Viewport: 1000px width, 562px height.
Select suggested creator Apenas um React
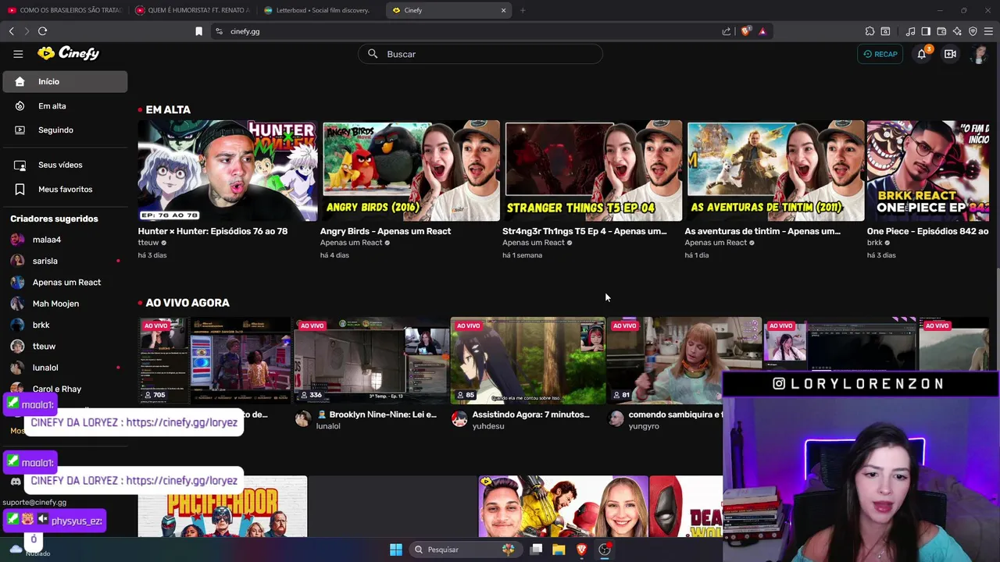[x=65, y=283]
